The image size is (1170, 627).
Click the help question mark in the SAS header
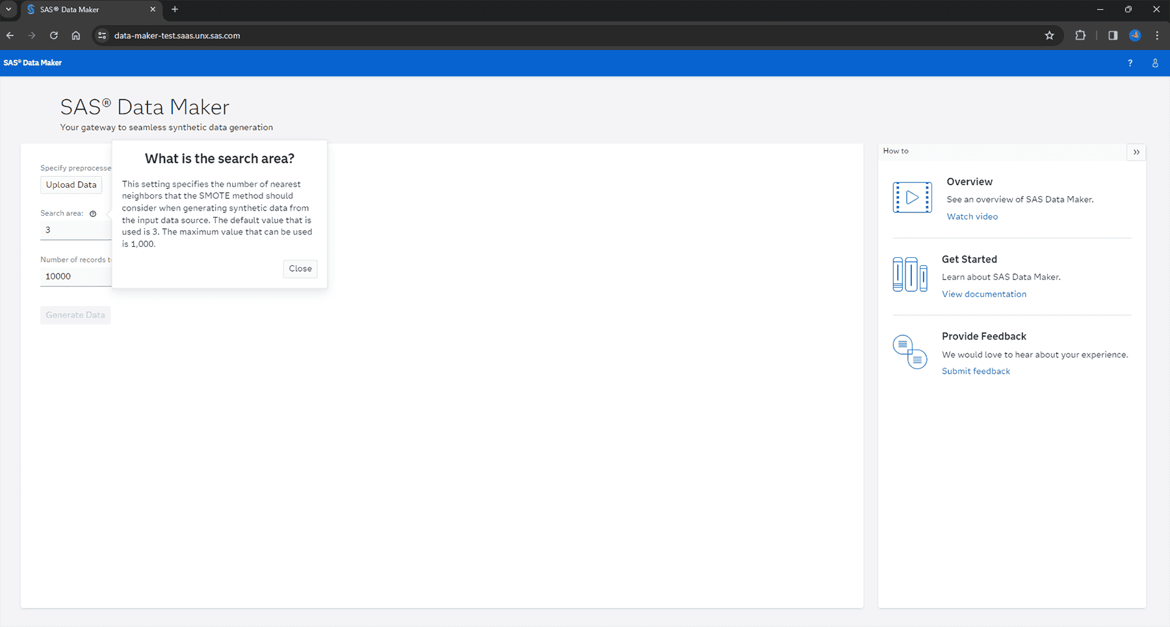(x=1130, y=62)
